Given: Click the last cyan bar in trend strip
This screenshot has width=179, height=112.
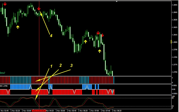Looking at the screenshot, I should [x=114, y=80].
